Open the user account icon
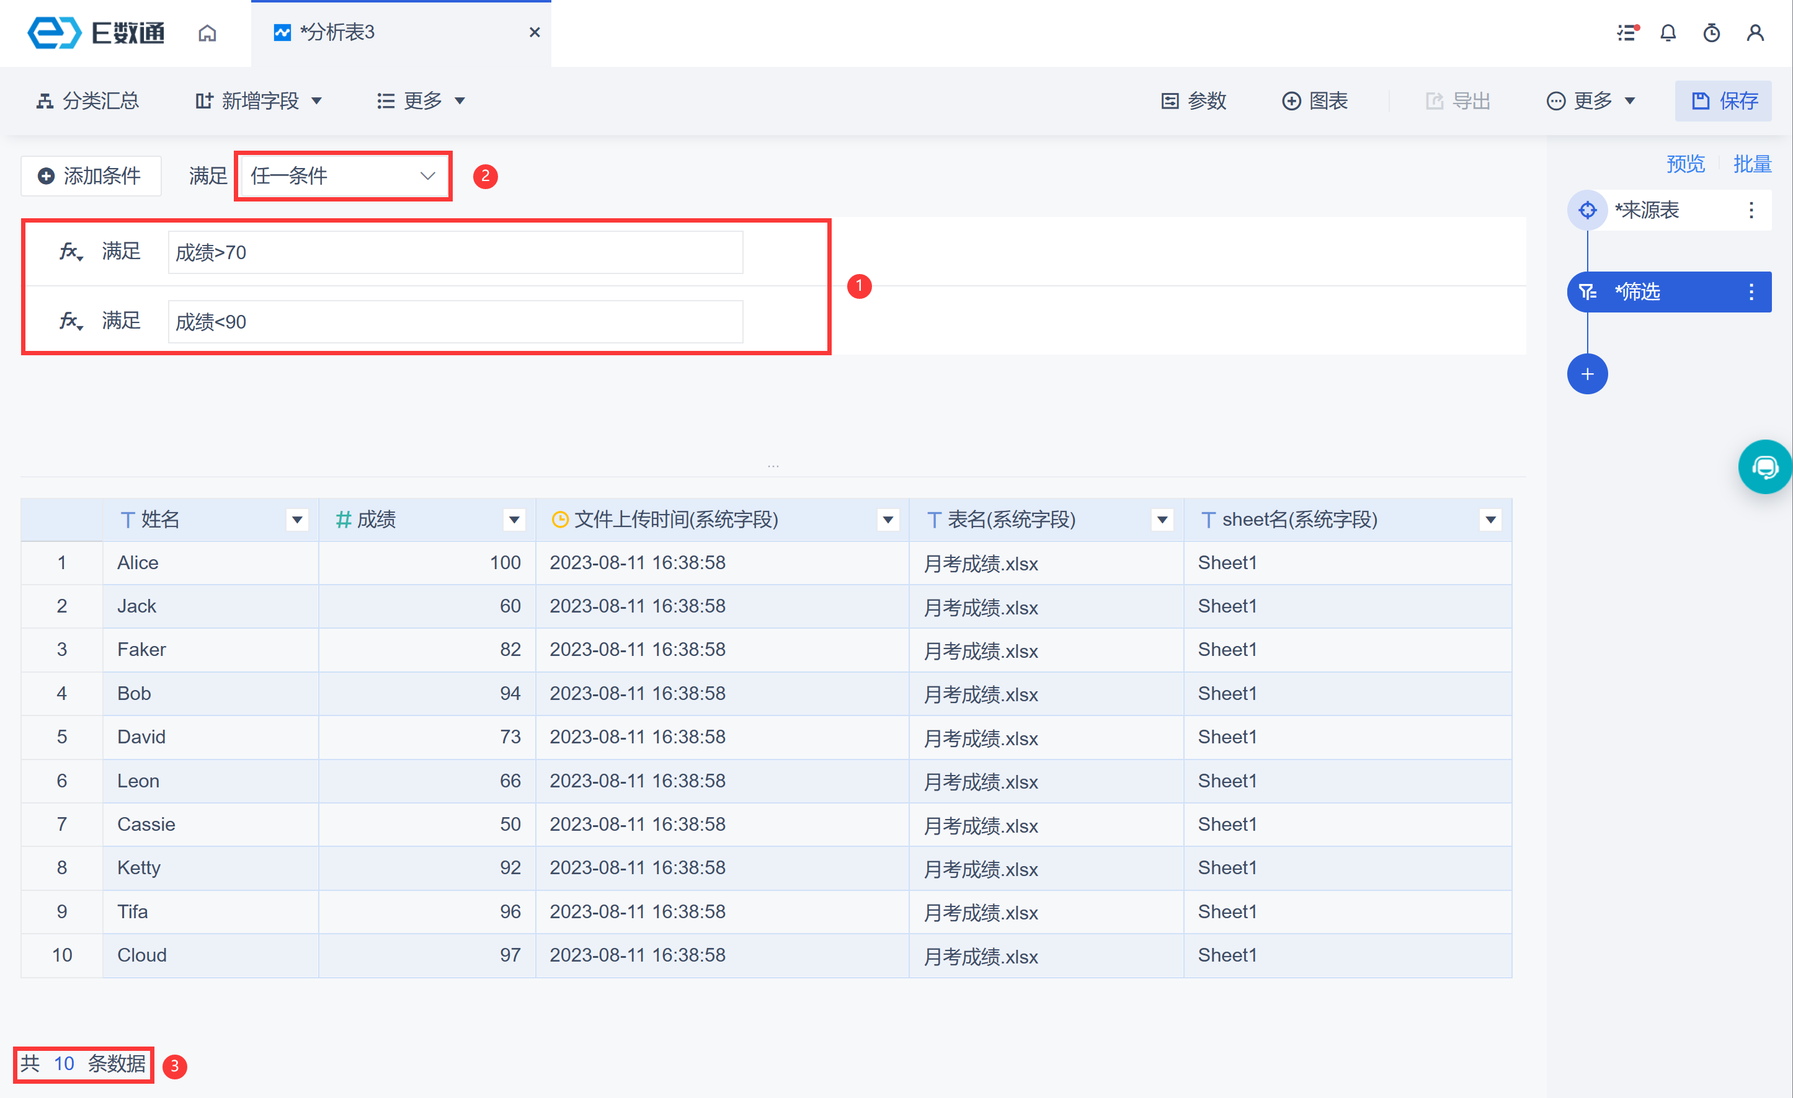This screenshot has height=1098, width=1793. 1755,33
